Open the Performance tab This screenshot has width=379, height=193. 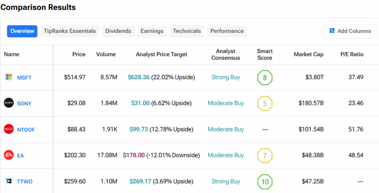click(227, 31)
